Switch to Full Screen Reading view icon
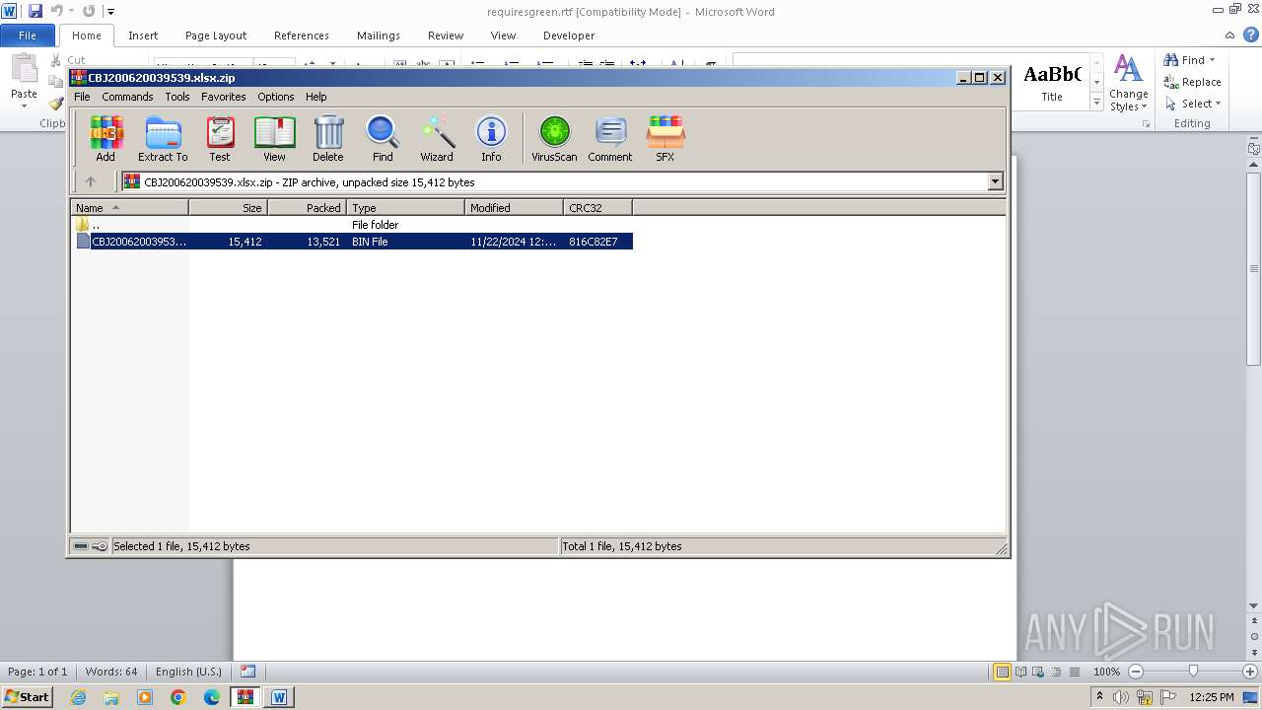The width and height of the screenshot is (1262, 710). (x=1019, y=672)
